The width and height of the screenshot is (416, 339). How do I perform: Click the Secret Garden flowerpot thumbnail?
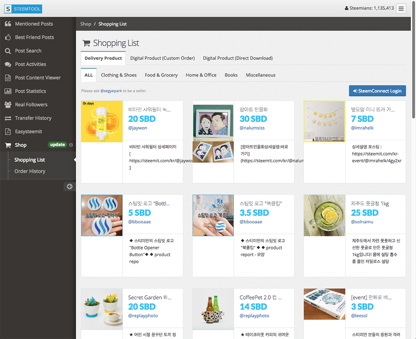point(102,309)
